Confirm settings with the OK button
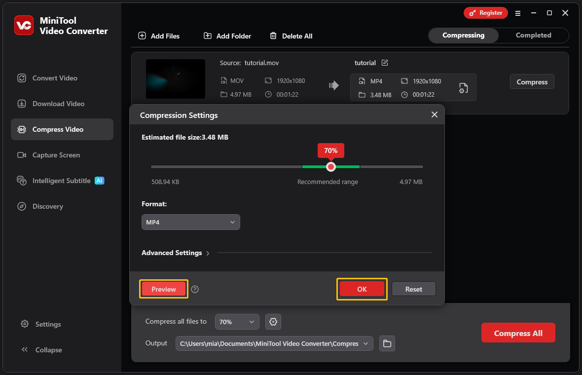The width and height of the screenshot is (582, 375). [362, 289]
